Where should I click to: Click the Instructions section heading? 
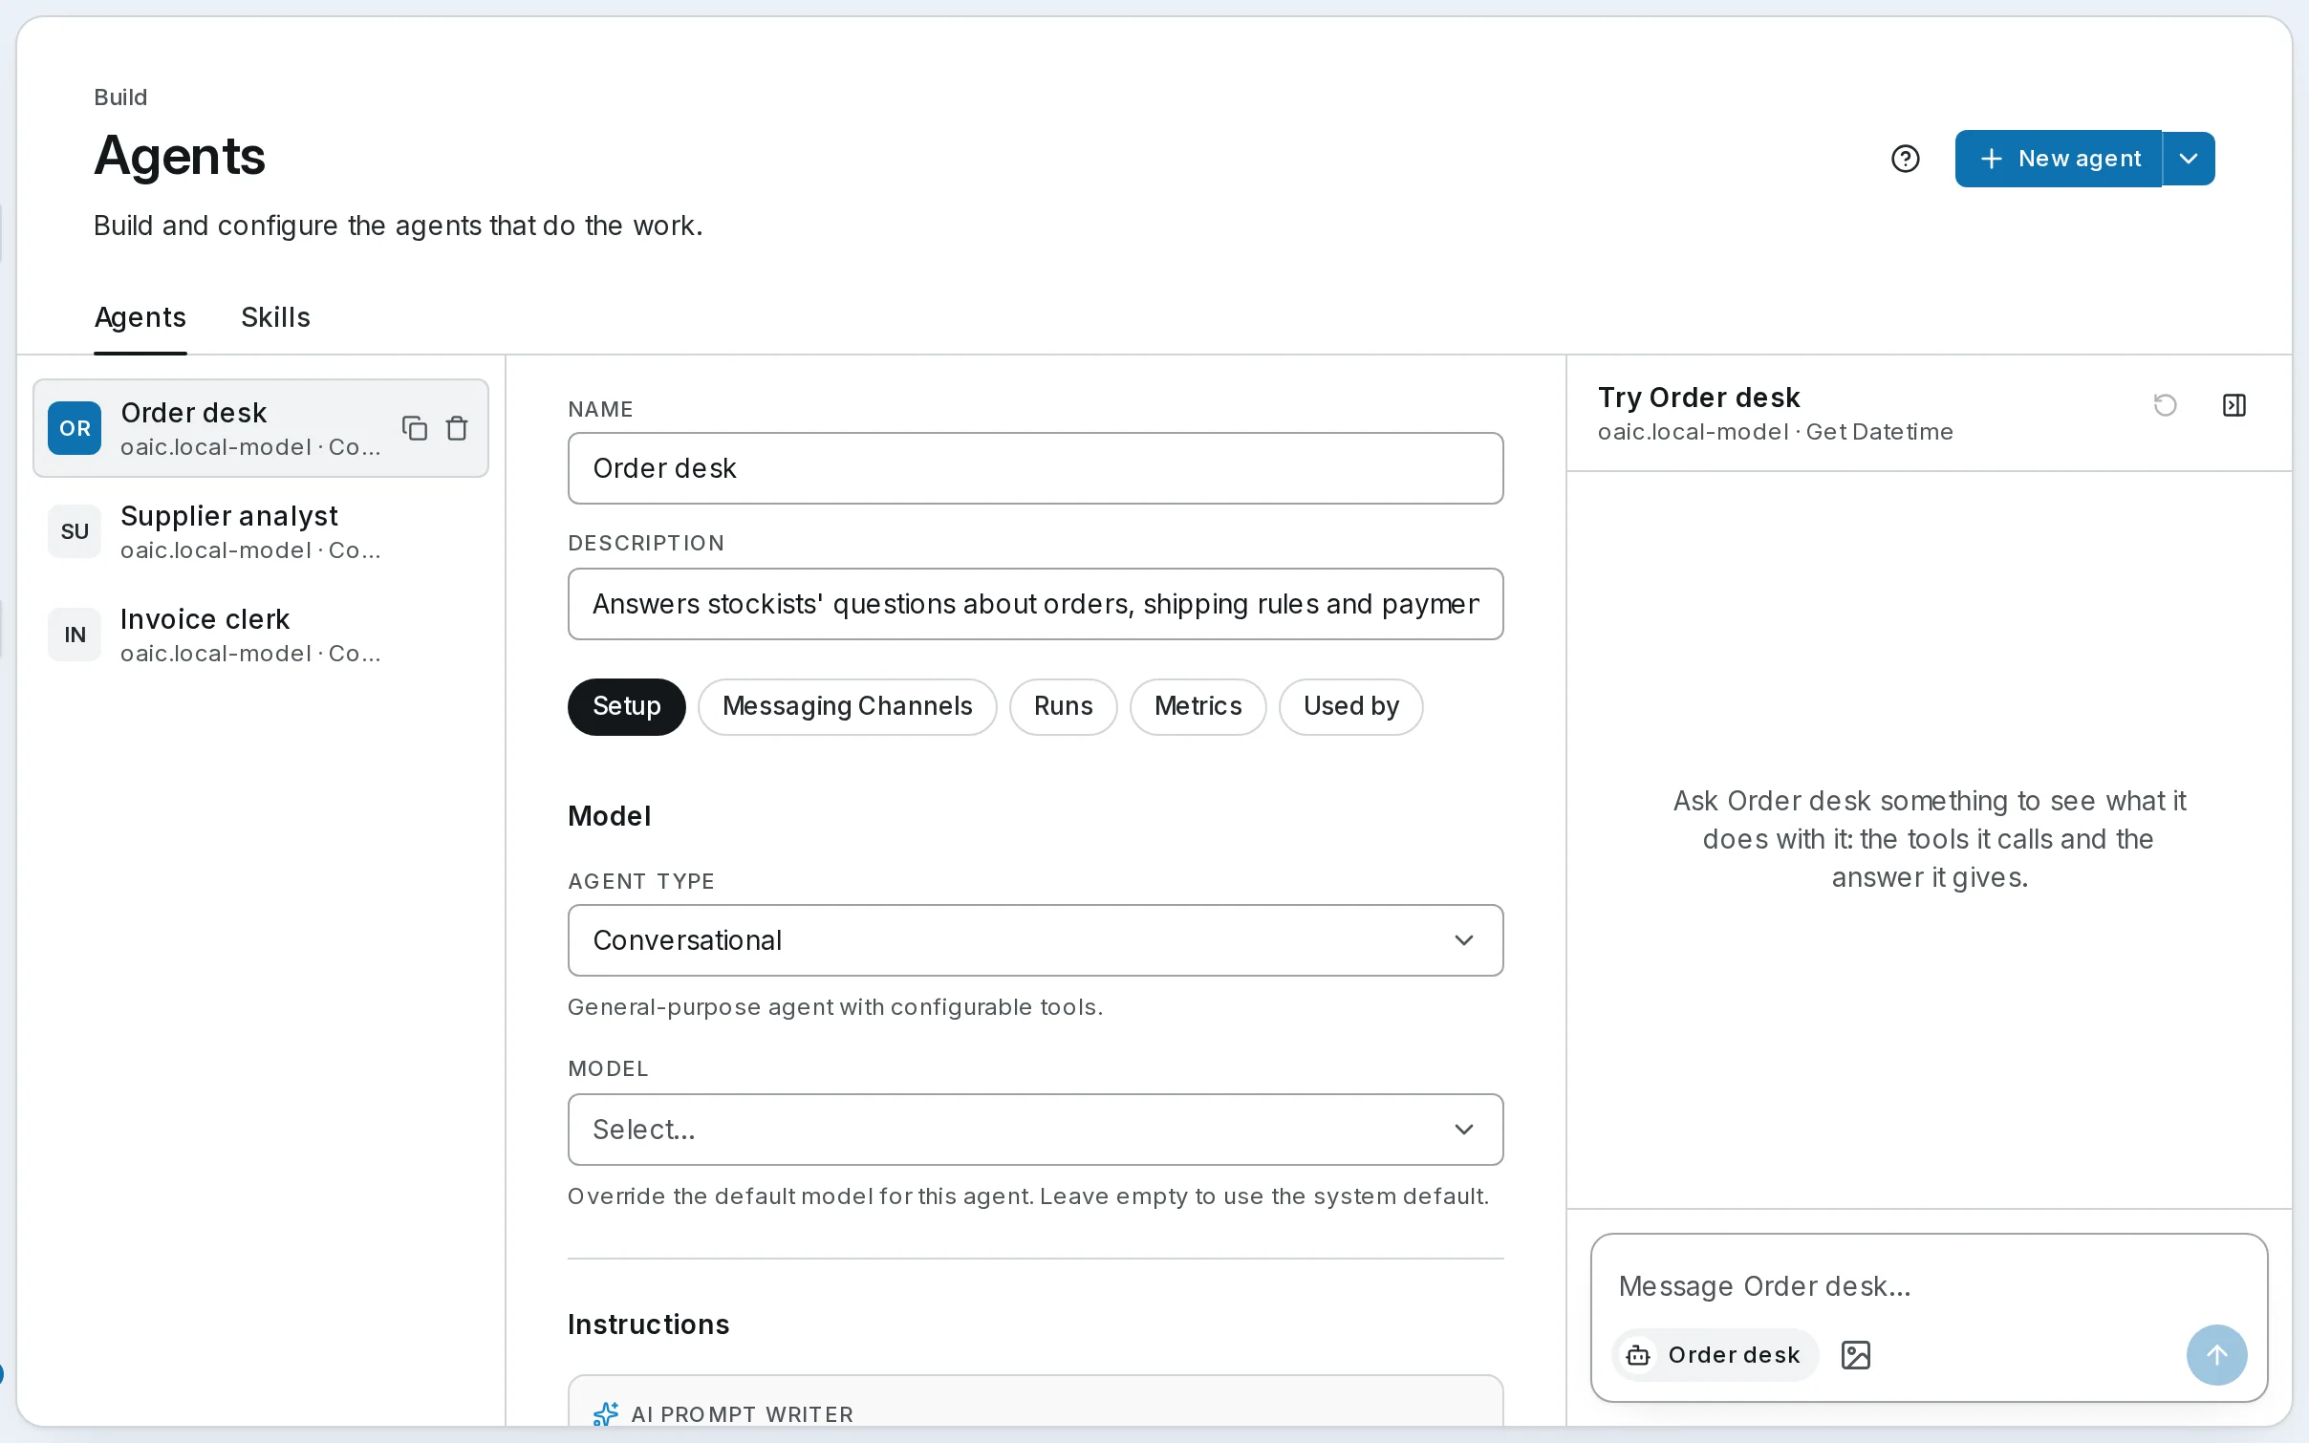[648, 1325]
